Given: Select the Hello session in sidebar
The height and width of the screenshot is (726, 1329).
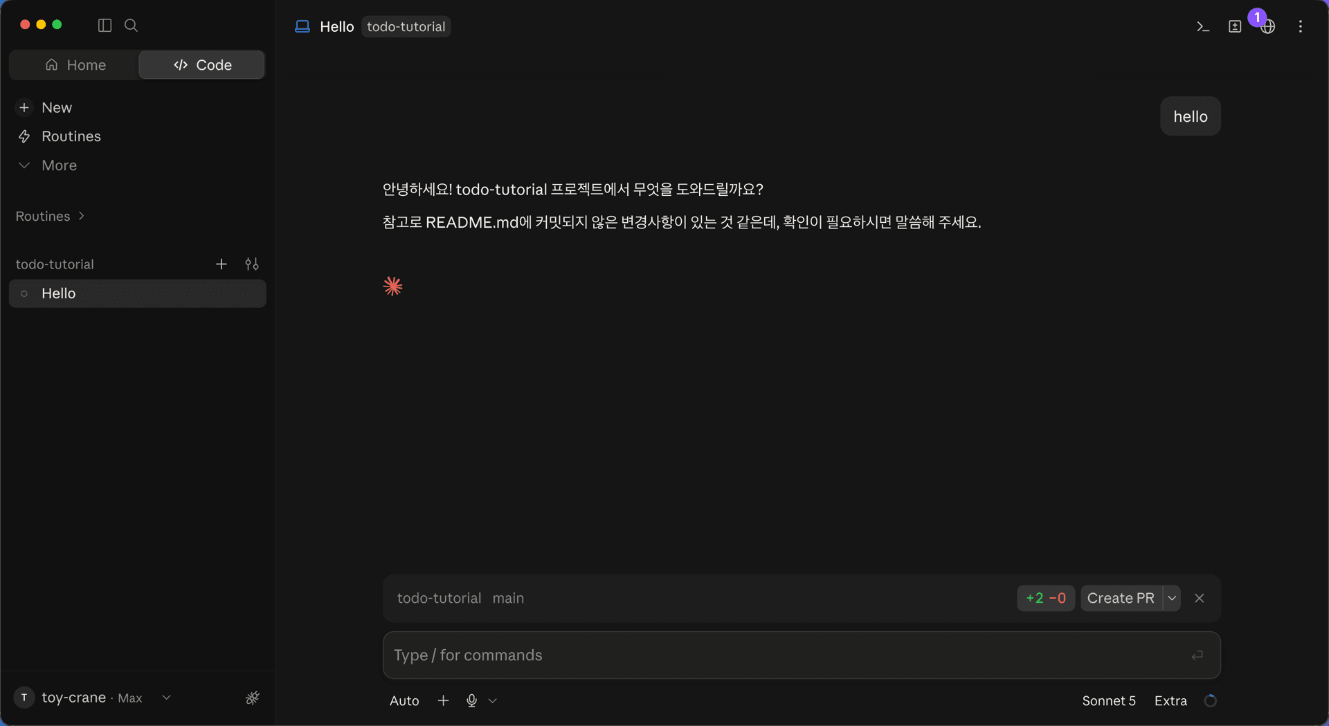Looking at the screenshot, I should (137, 293).
